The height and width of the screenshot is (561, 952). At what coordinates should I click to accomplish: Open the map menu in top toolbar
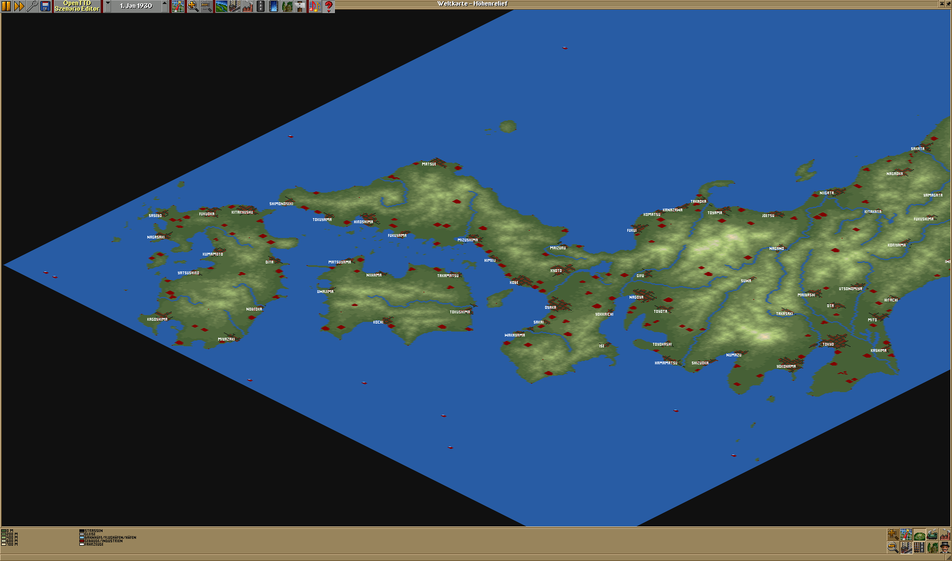(178, 6)
